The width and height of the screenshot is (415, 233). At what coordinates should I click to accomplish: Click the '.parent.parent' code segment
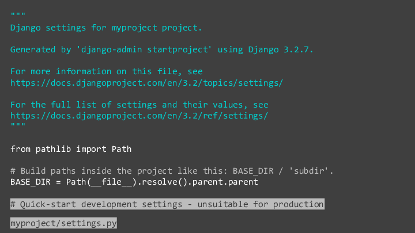coord(222,182)
